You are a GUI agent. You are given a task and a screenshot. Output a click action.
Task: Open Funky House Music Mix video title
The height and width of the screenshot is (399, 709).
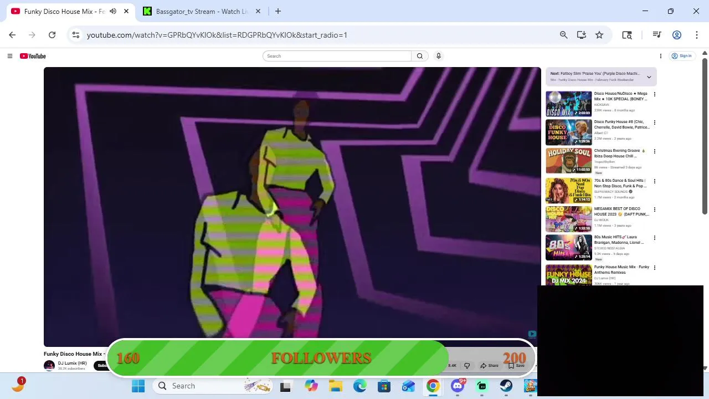click(x=621, y=270)
